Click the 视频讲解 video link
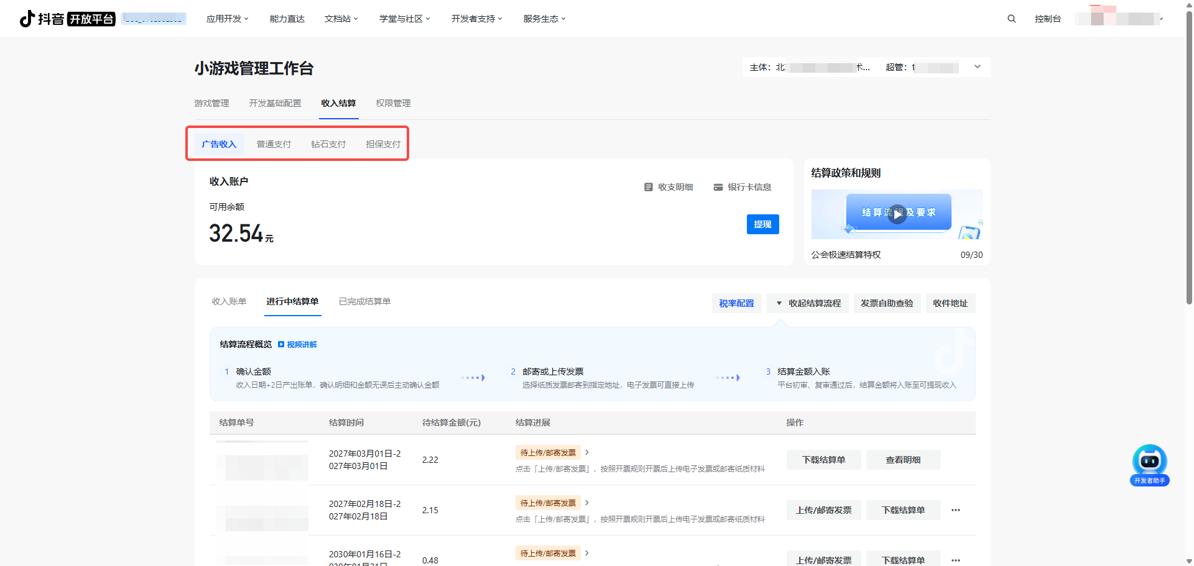 point(297,344)
